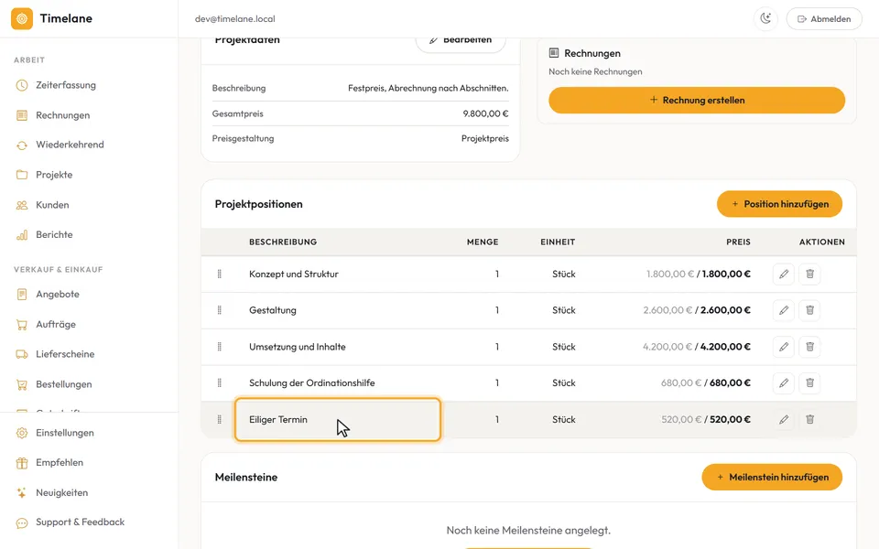
Task: Toggle the dark mode moon icon
Action: 765,18
